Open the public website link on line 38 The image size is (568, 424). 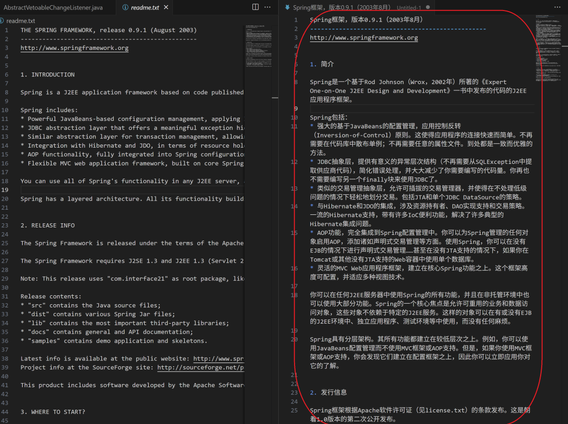point(218,358)
